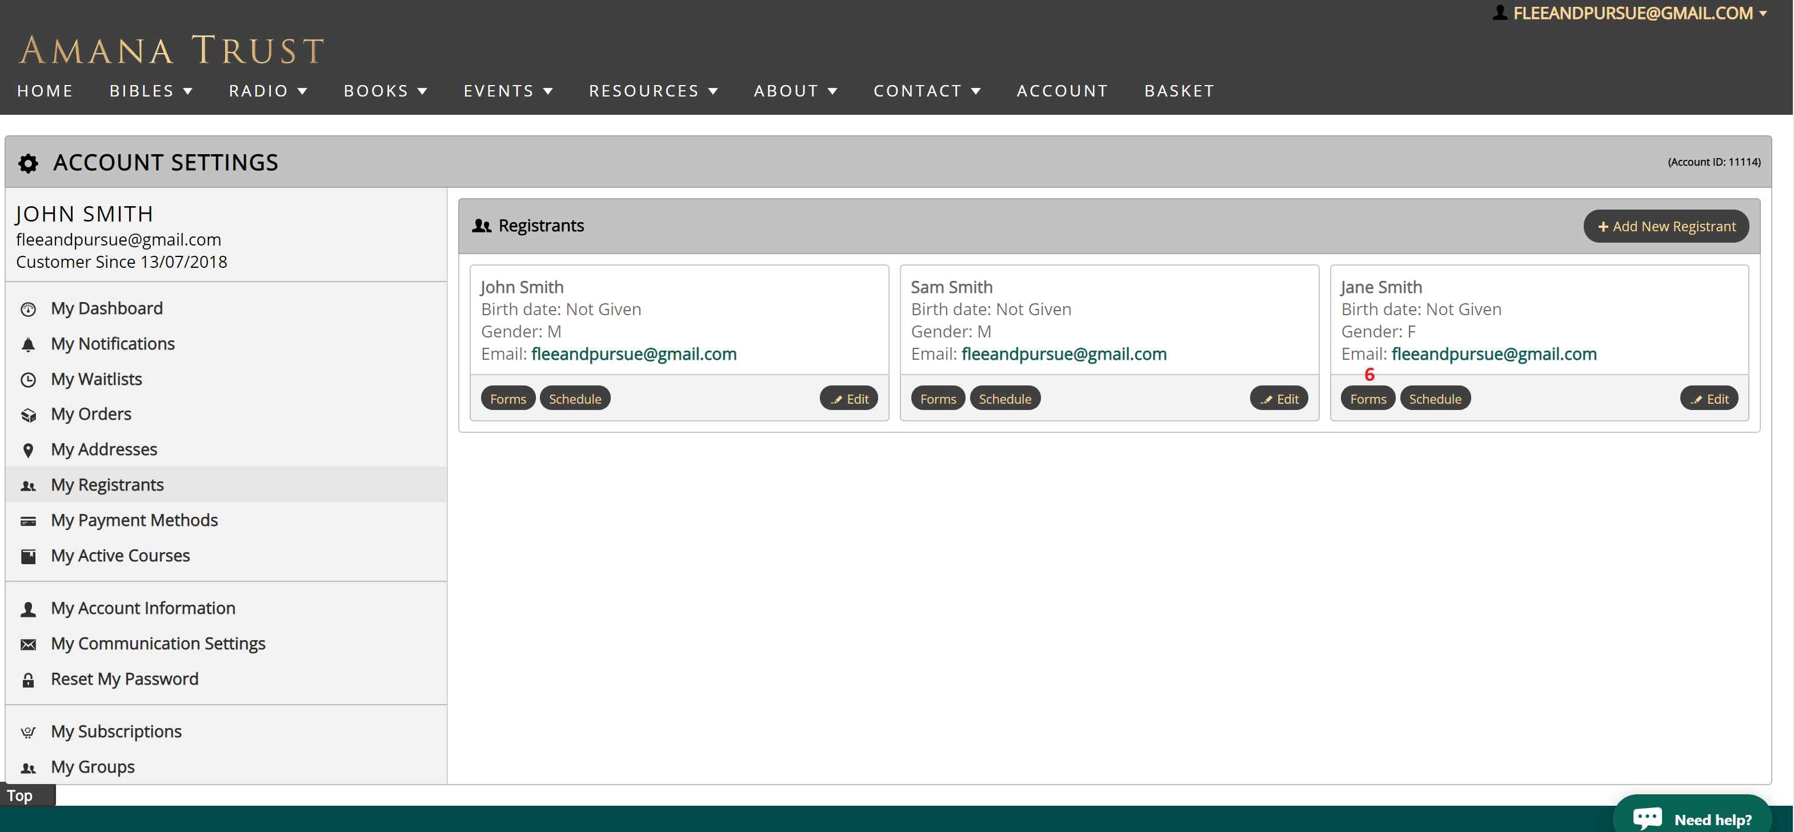Viewport: 1794px width, 832px height.
Task: Open the ACCOUNT menu item
Action: (x=1062, y=91)
